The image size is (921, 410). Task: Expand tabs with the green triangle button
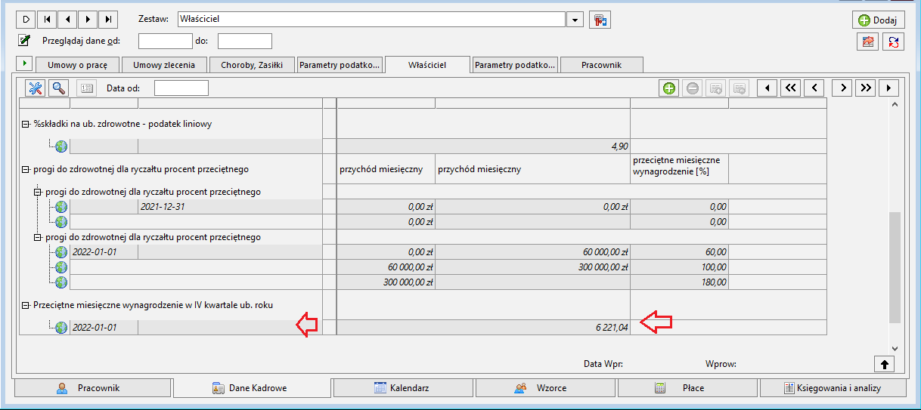pos(24,63)
